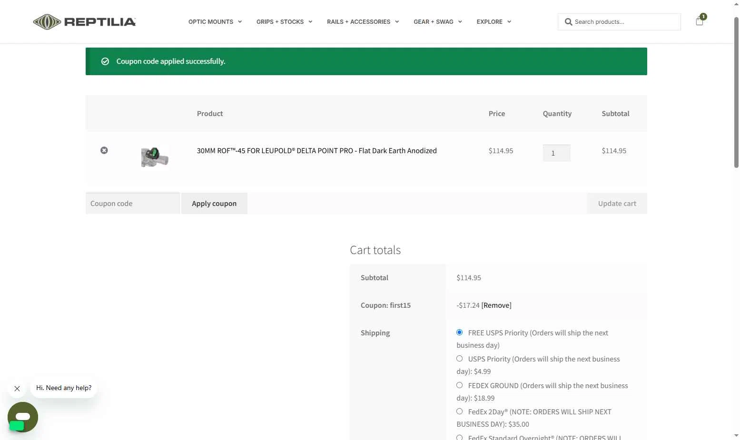Screen dimensions: 740x440
Task: Click the $114.95 value in Cart totals
Action: (469, 278)
